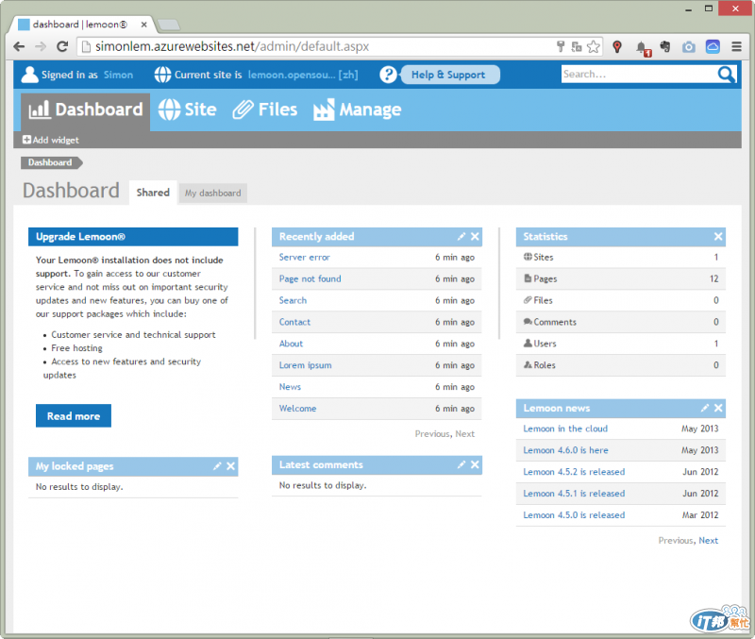
Task: Click Next in Lemoon news pager
Action: click(x=709, y=541)
